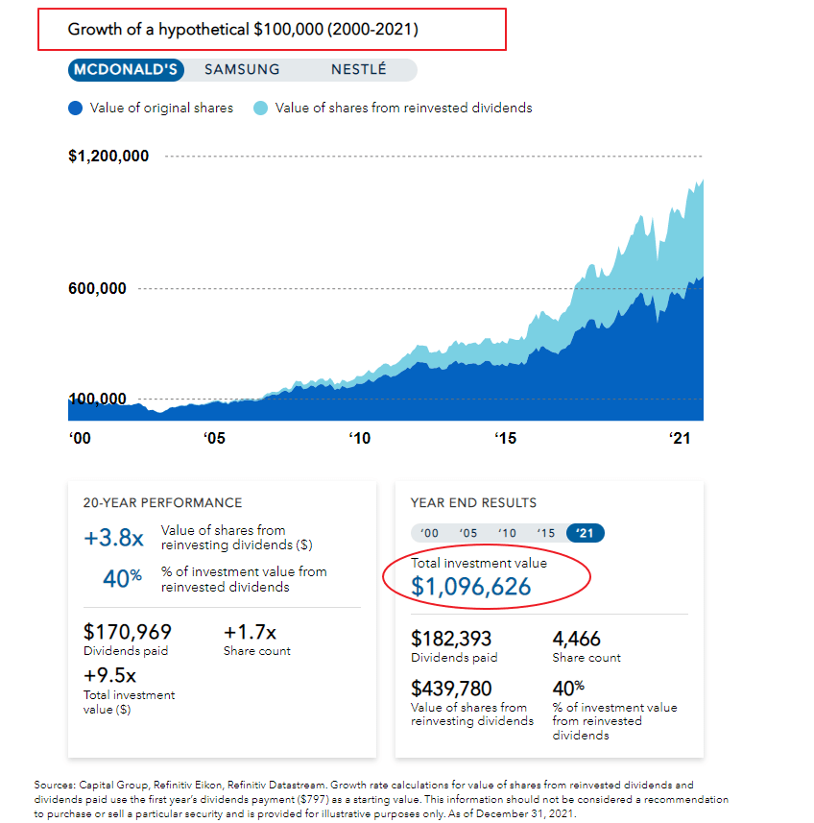Click the '05 label on chart axis
The height and width of the screenshot is (823, 814).
pyautogui.click(x=214, y=438)
